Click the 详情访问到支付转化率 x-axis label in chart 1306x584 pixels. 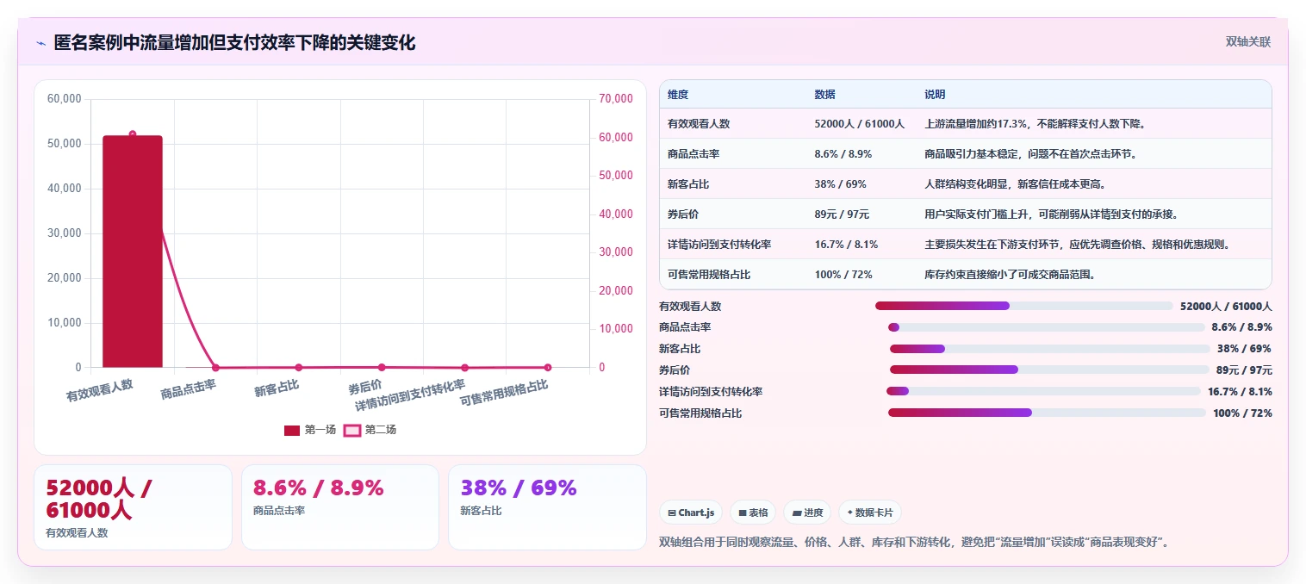coord(410,395)
